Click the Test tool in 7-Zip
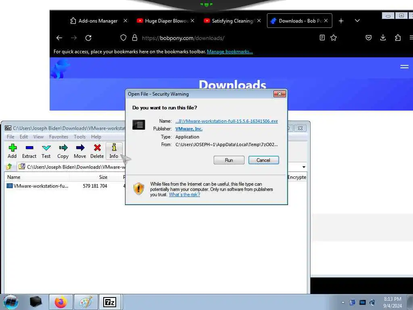This screenshot has width=413, height=310. click(x=46, y=151)
